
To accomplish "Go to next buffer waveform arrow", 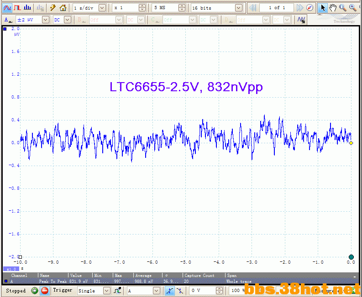I will click(x=299, y=8).
